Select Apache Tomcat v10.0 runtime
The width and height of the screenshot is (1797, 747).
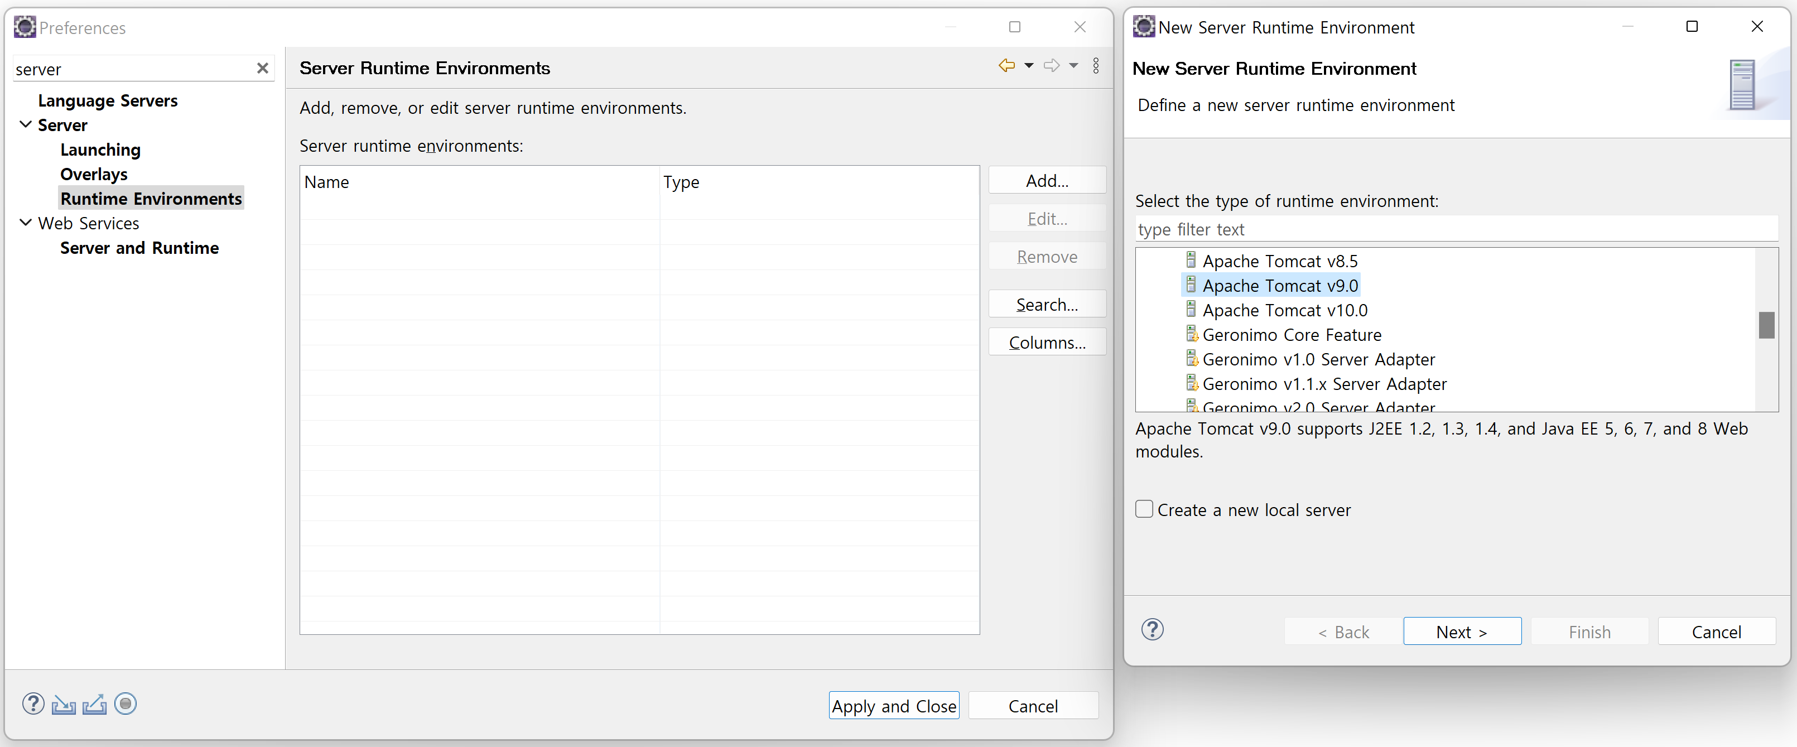(x=1284, y=310)
